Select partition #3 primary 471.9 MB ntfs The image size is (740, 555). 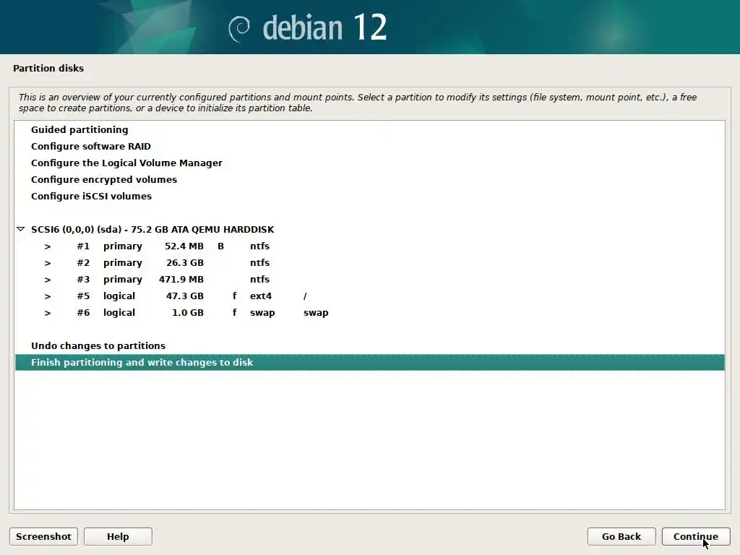tap(369, 279)
